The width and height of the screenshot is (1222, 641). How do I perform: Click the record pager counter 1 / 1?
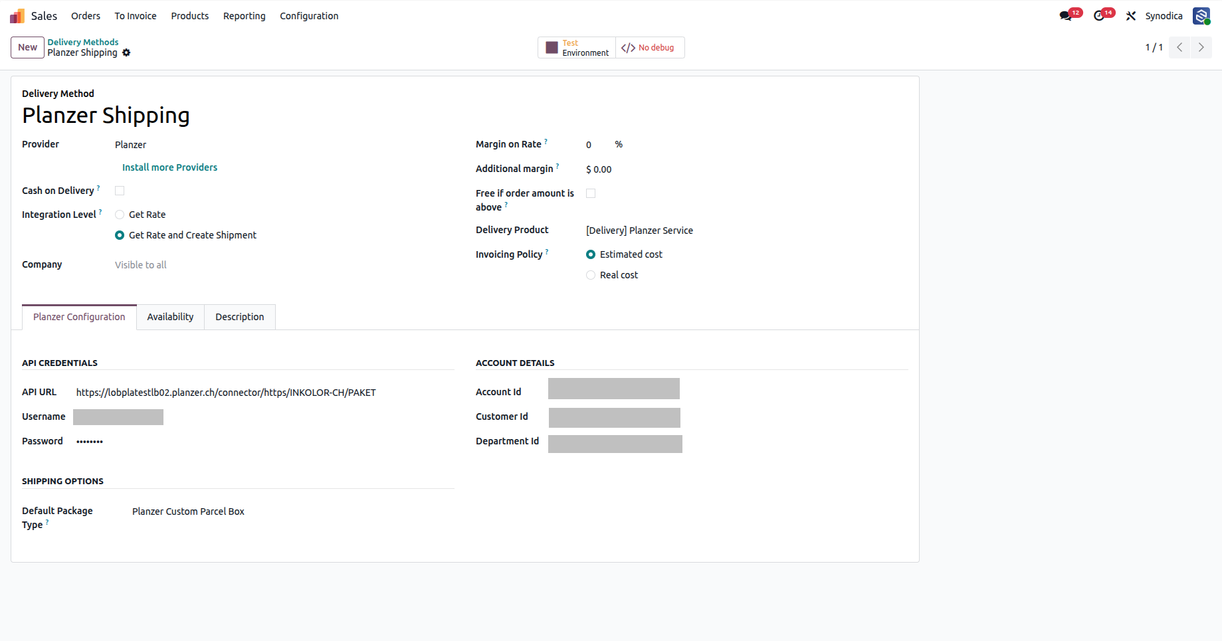[x=1154, y=47]
